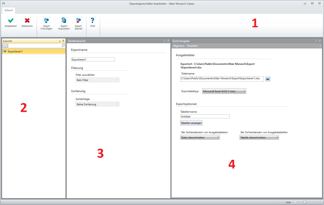Click the zoom slider handle in status bar
This screenshot has height=205, width=324.
[x=305, y=202]
